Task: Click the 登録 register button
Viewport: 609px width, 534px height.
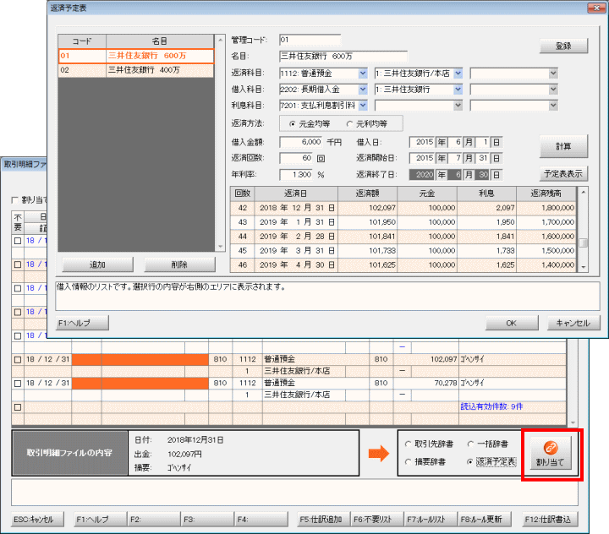Action: tap(563, 46)
